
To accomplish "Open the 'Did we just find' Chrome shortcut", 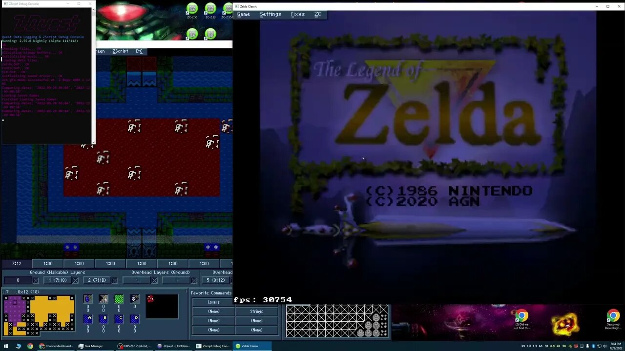I will (x=521, y=319).
